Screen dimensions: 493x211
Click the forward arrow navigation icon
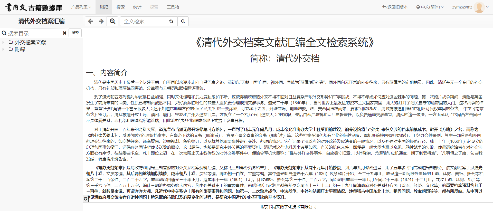point(101,21)
